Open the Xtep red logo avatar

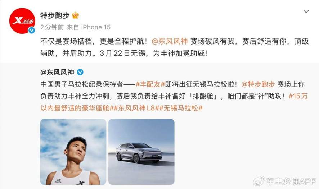tap(22, 20)
